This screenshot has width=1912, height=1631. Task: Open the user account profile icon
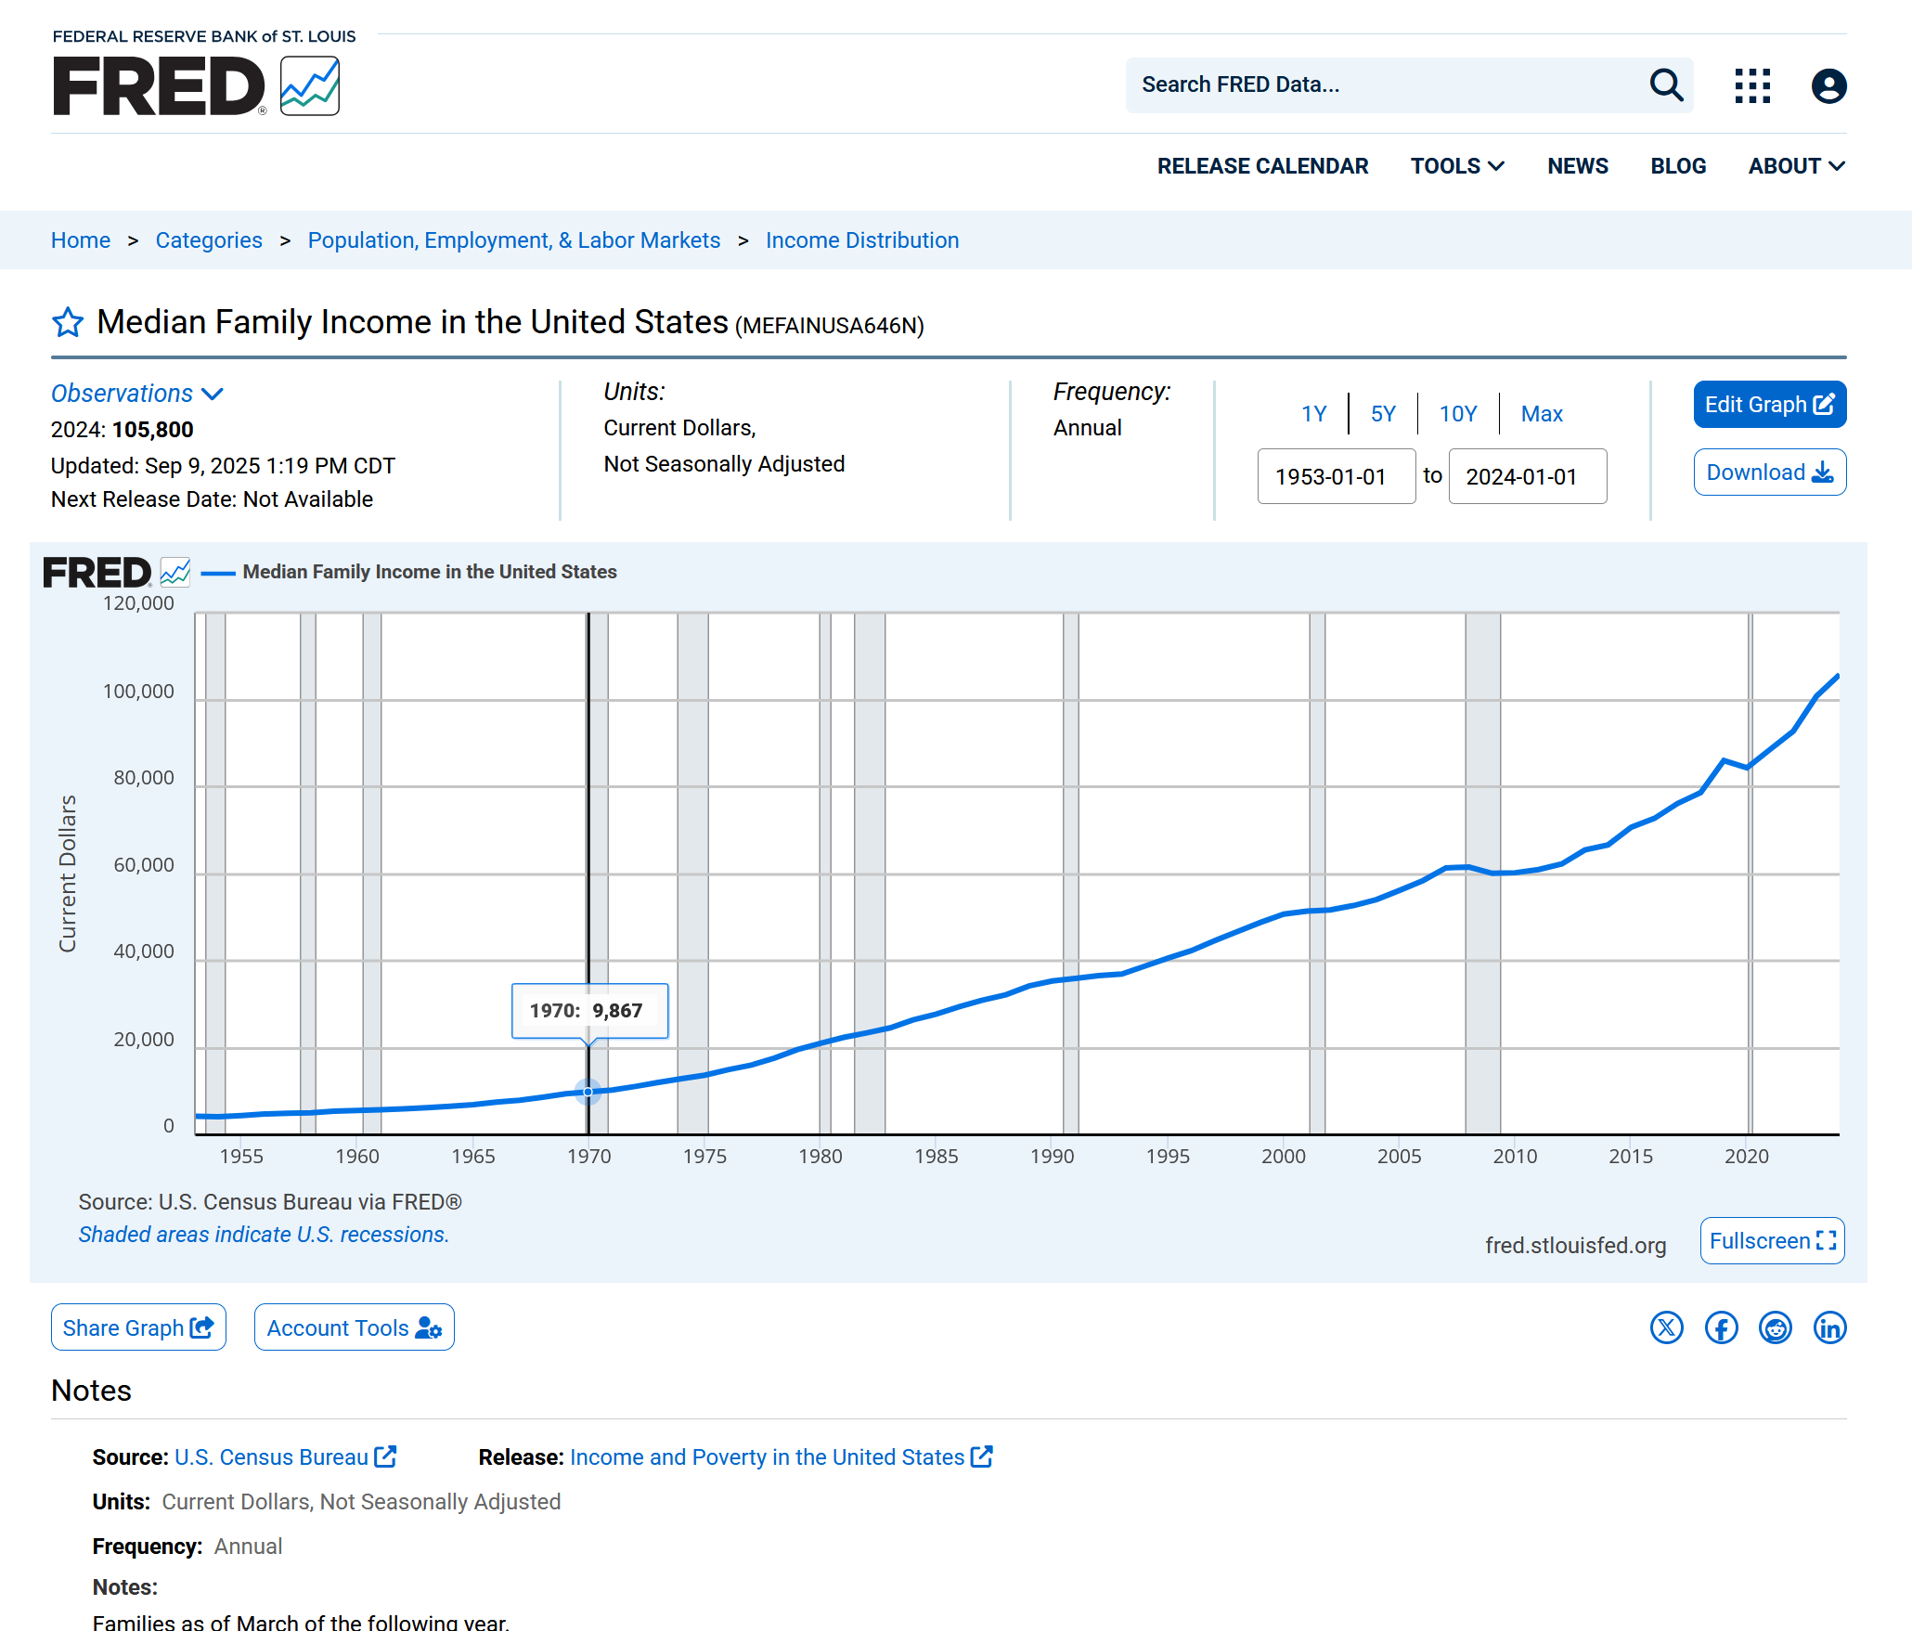(x=1828, y=85)
